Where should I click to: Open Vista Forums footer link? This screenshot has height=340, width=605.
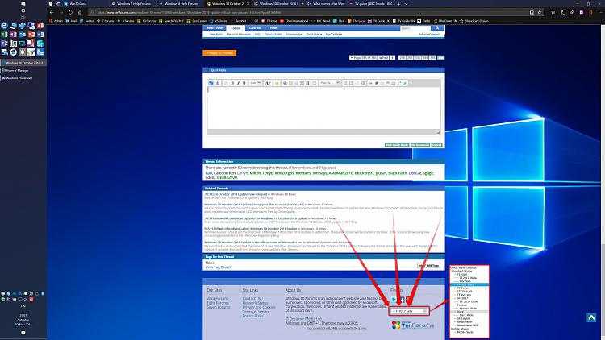pyautogui.click(x=218, y=298)
